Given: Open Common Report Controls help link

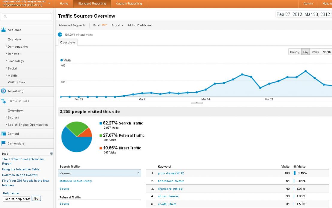Looking at the screenshot, I should coord(20,175).
